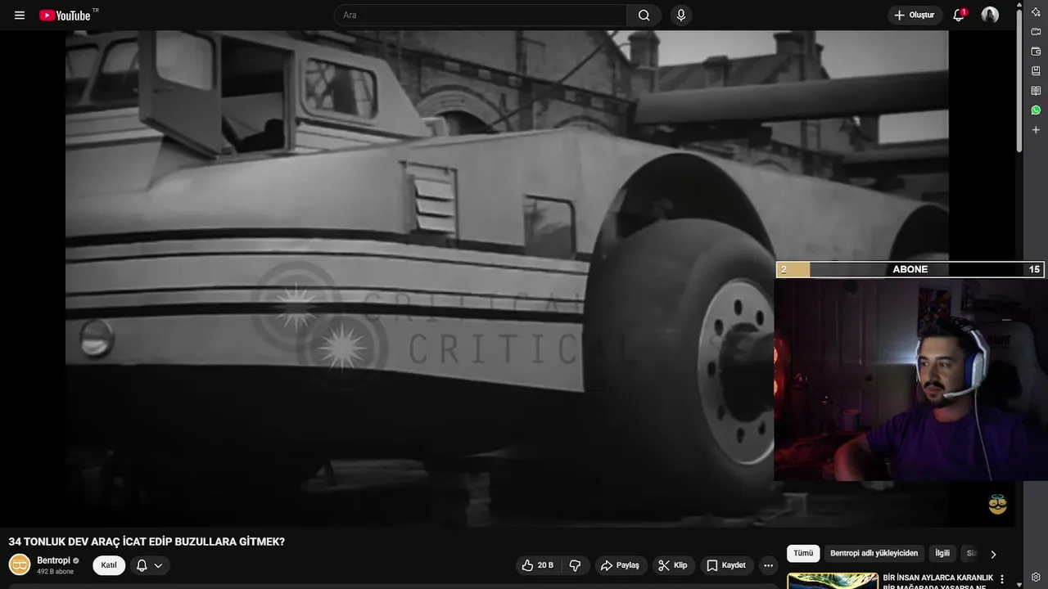The image size is (1048, 589).
Task: Open the Oluştur create button
Action: 915,16
